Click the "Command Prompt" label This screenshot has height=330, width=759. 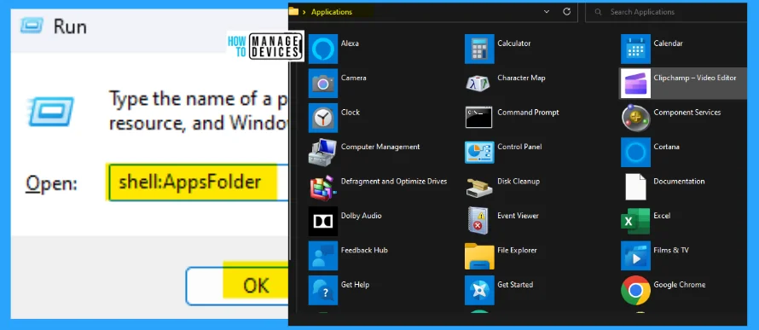point(528,112)
